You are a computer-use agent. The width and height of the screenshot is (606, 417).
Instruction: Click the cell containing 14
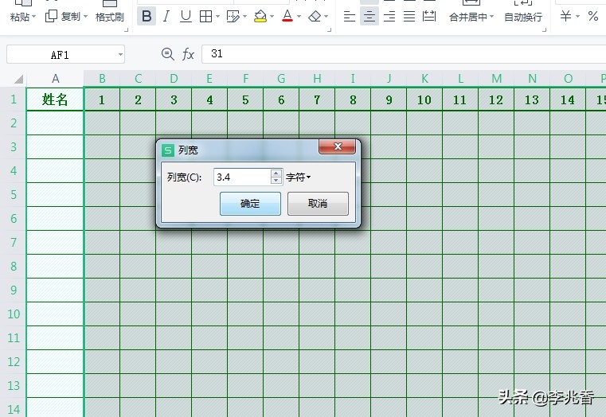coord(567,100)
